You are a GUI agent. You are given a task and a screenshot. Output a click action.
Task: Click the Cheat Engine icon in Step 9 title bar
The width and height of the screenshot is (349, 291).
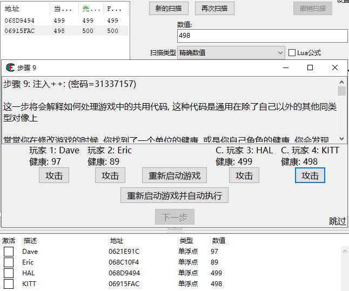(10, 67)
